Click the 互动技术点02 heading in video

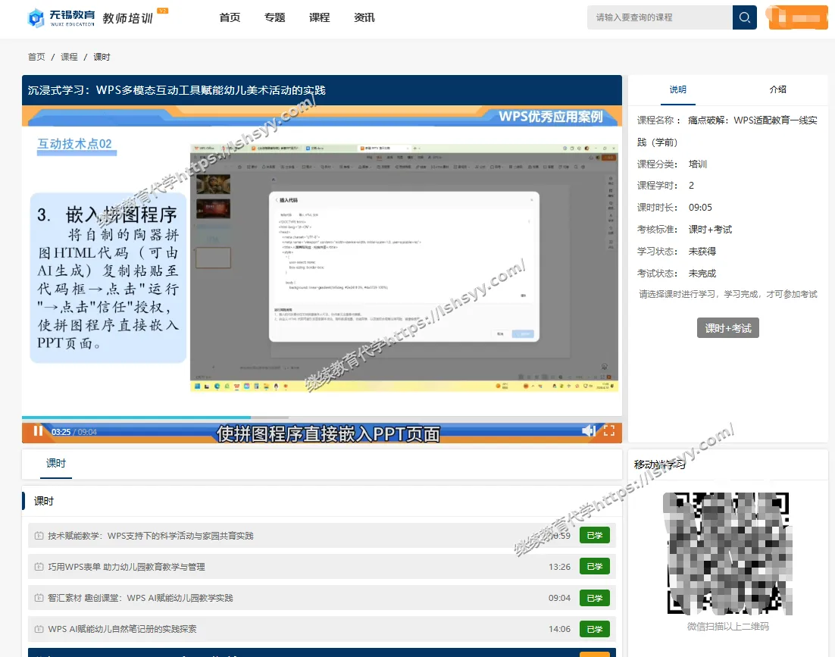point(74,144)
